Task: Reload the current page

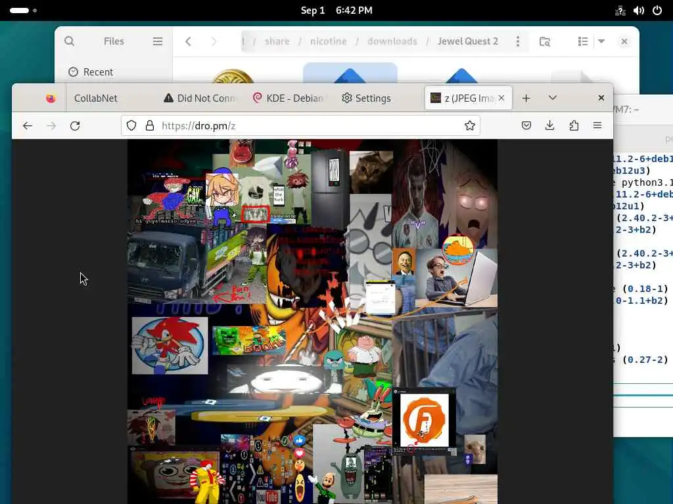Action: 75,125
